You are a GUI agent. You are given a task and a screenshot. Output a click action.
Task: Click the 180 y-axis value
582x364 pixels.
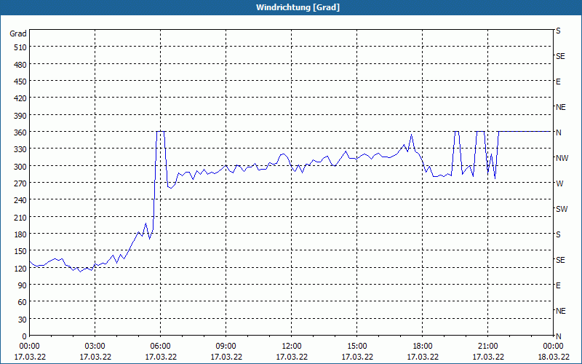click(20, 234)
